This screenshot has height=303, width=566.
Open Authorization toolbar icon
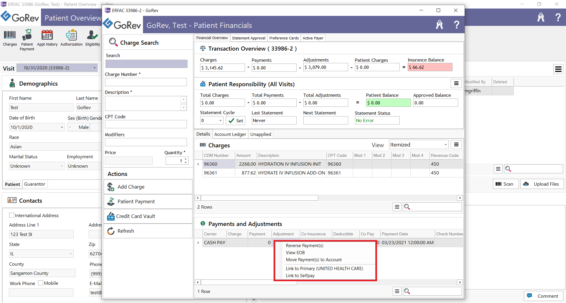pos(71,38)
